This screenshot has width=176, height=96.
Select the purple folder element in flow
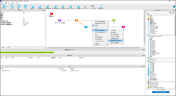(59, 20)
